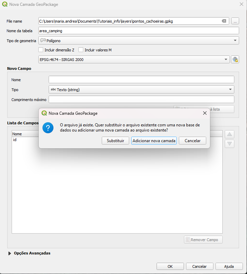Open the Tipo de geometria dropdown
The width and height of the screenshot is (247, 274).
pyautogui.click(x=138, y=41)
